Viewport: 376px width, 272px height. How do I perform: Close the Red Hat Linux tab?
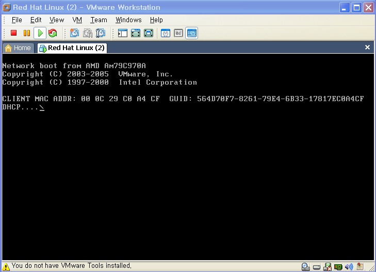click(x=367, y=47)
